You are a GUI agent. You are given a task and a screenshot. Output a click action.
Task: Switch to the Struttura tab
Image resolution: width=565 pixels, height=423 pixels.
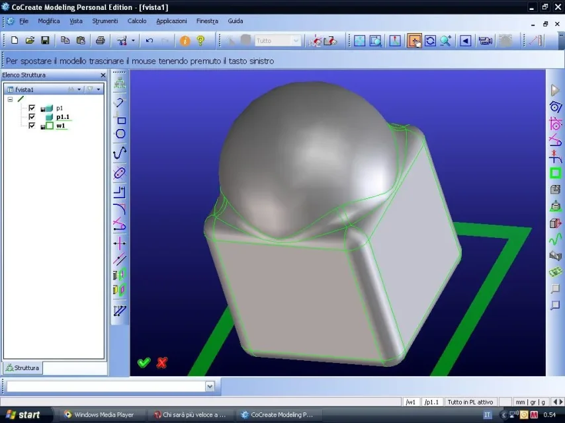click(22, 368)
